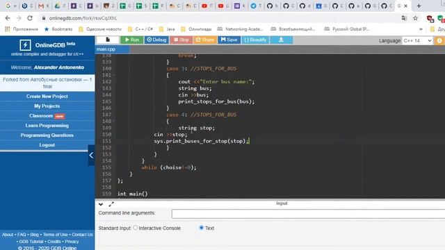
Task: View site info via the lock icon
Action: click(43, 18)
